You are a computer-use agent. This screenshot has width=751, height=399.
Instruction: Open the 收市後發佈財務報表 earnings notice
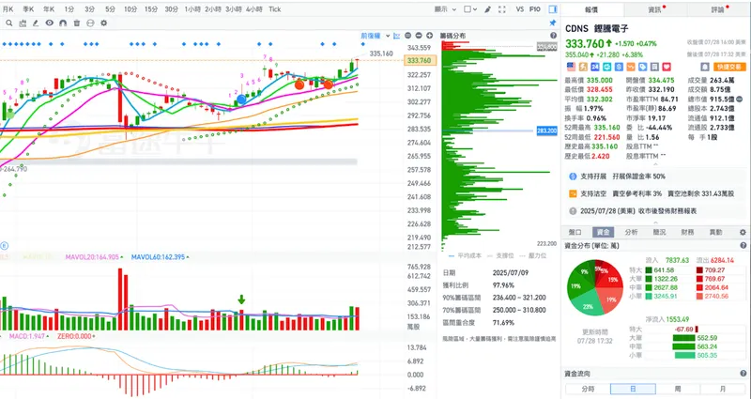click(655, 210)
